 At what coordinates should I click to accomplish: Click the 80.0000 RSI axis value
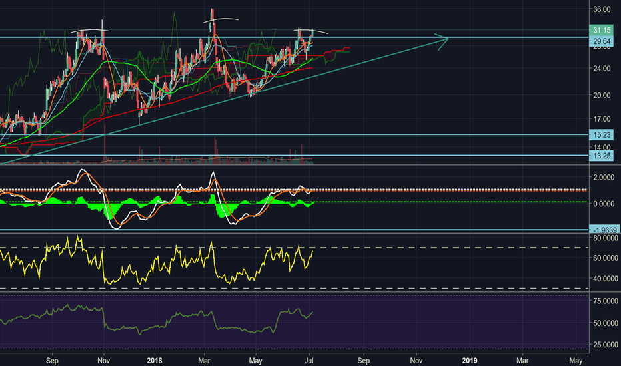[x=605, y=238]
